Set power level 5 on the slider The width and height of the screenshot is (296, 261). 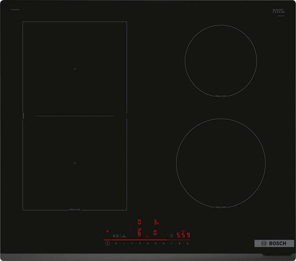(156, 244)
